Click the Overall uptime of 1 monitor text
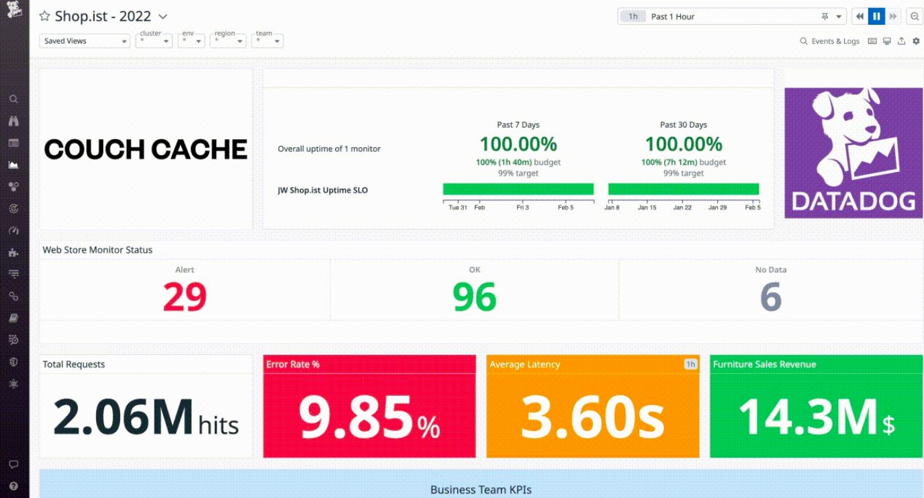 coord(329,149)
